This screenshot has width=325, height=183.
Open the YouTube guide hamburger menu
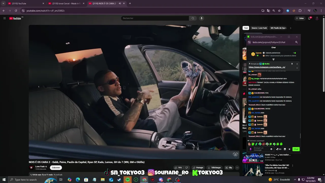click(x=5, y=18)
